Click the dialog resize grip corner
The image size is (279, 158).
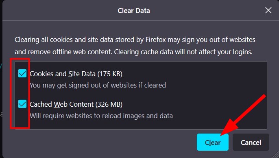coord(275,154)
